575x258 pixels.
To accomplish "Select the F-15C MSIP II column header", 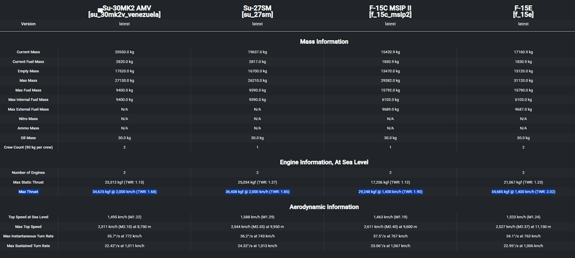I will 390,11.
